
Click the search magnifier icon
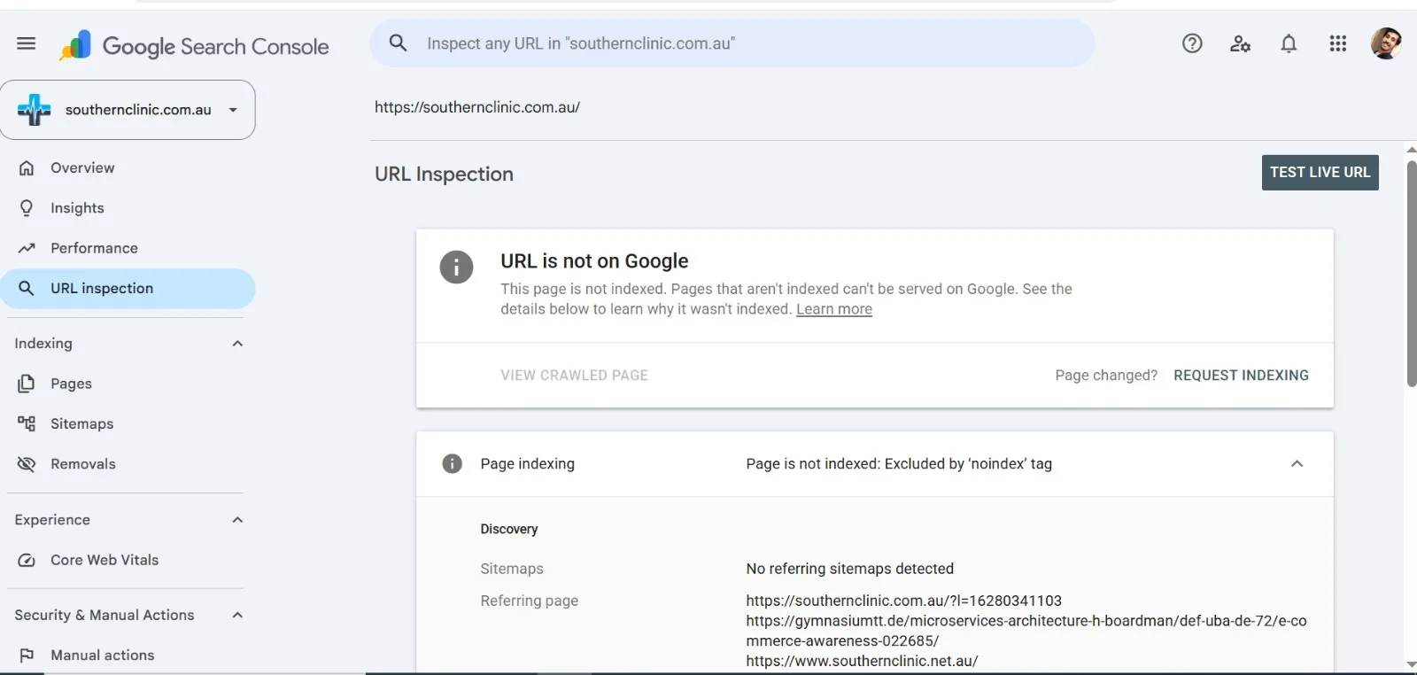click(x=399, y=43)
